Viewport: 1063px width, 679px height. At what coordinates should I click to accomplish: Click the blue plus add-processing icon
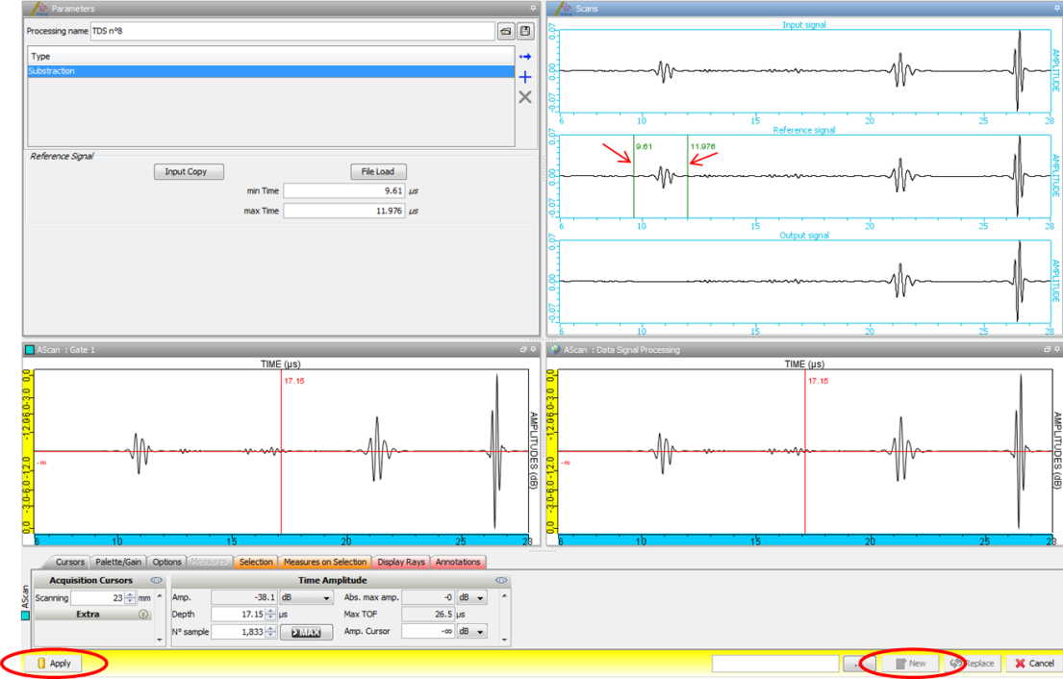pos(525,77)
